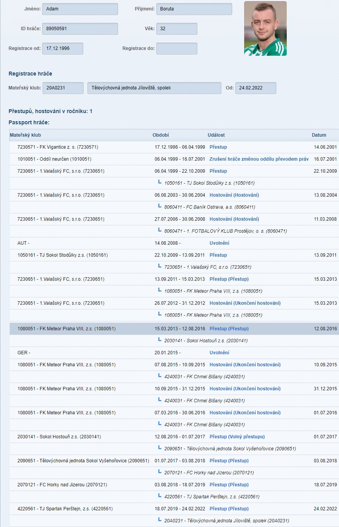Select sub-row TJ Sokol Stodůlky z.s. (1050161) in italics

[174, 183]
